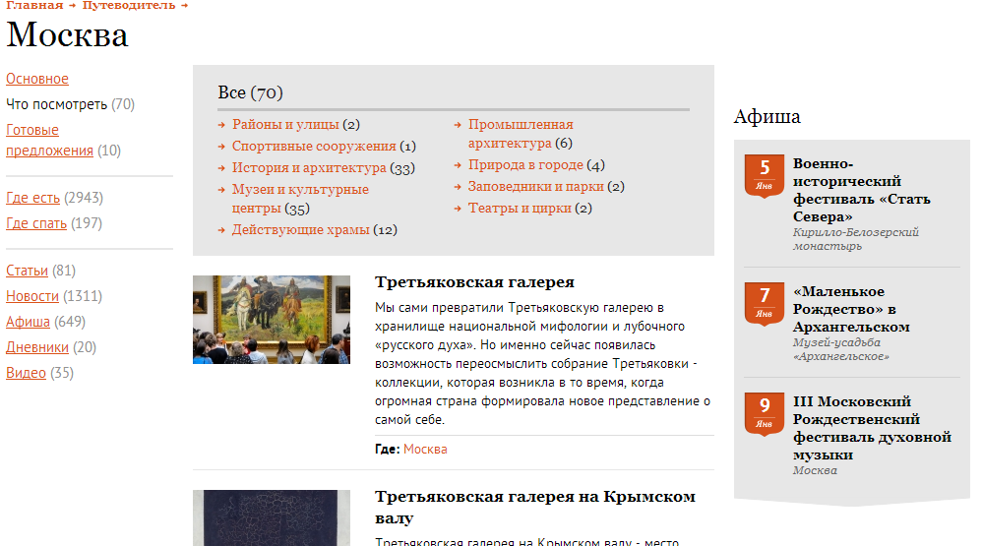Click 'Музей-усадьба Архангельское' venue text
The height and width of the screenshot is (546, 982).
coord(840,349)
